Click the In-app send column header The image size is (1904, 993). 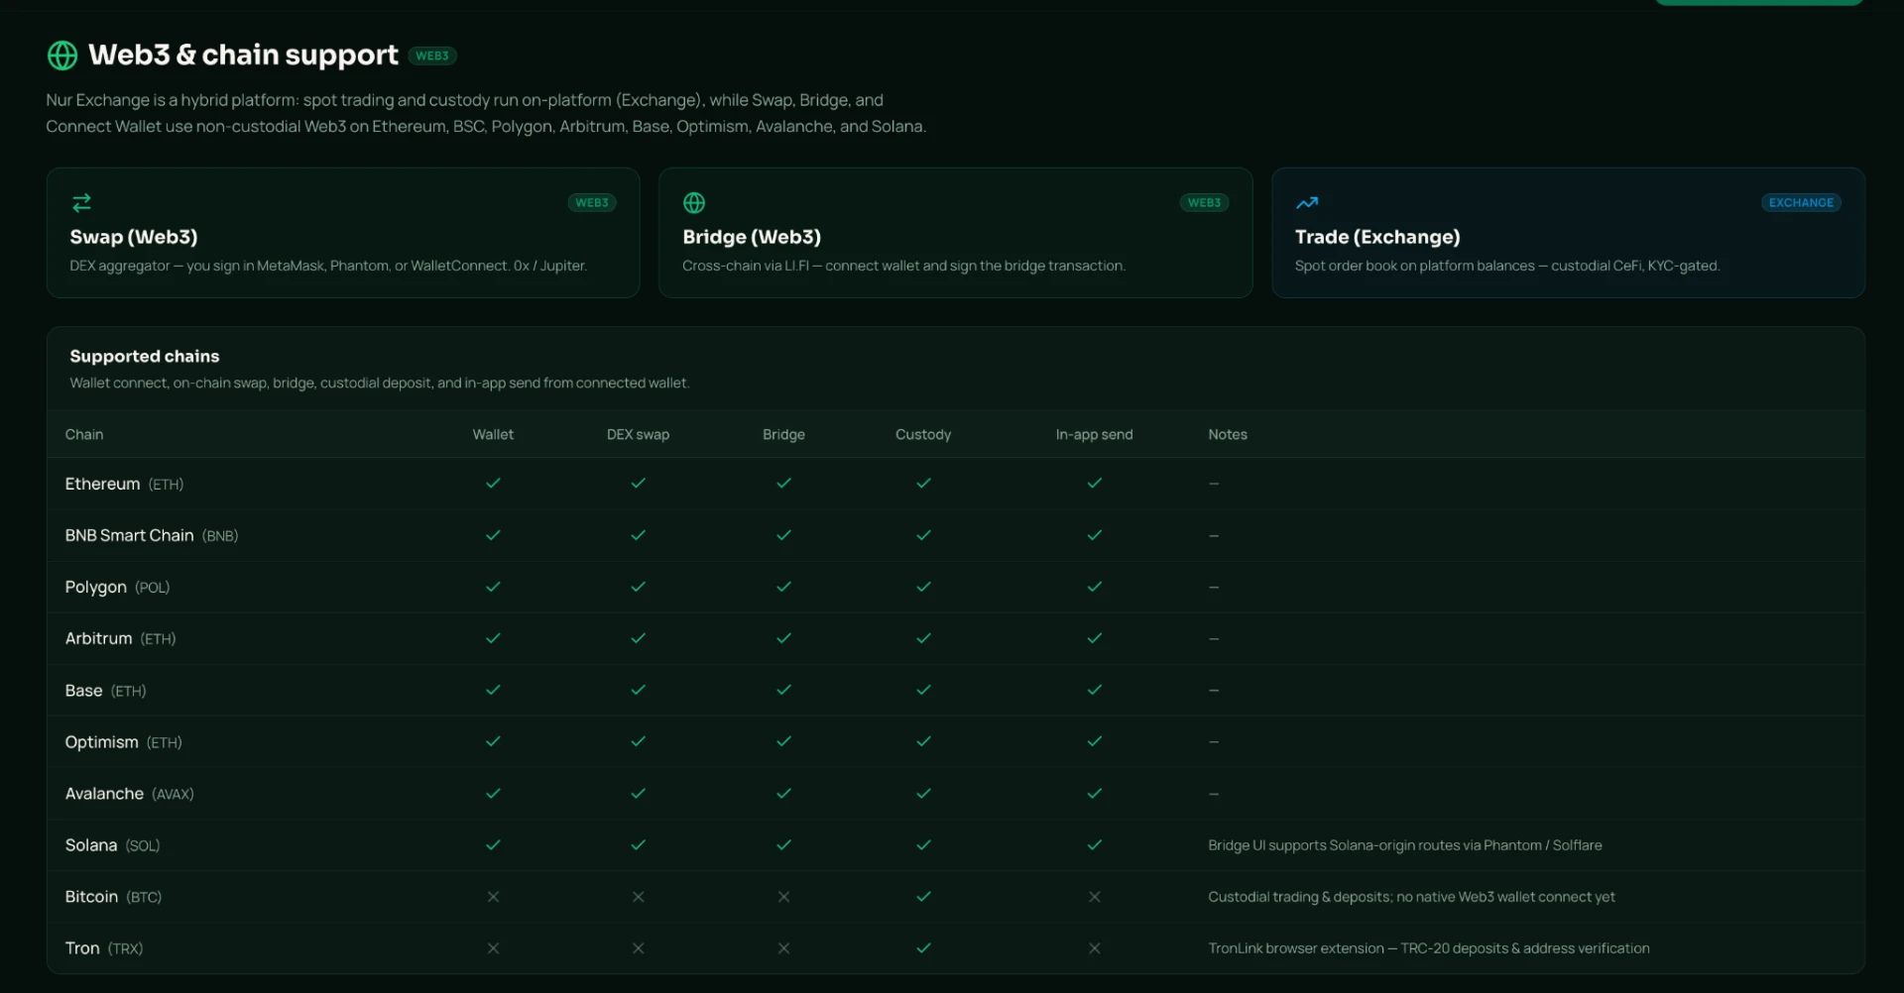[x=1094, y=434]
